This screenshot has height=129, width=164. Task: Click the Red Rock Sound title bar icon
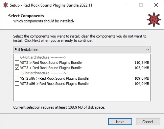tap(6, 5)
